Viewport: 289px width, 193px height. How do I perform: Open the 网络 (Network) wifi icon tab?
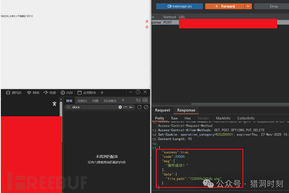click(33, 92)
